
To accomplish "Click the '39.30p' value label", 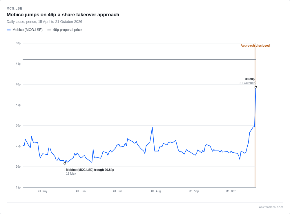I will (250, 79).
